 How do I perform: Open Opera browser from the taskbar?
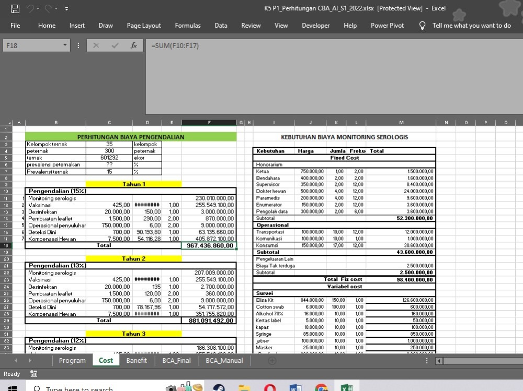click(x=270, y=388)
